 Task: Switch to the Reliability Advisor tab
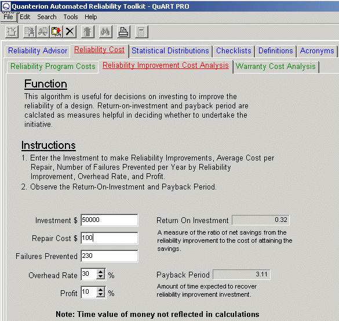point(38,51)
